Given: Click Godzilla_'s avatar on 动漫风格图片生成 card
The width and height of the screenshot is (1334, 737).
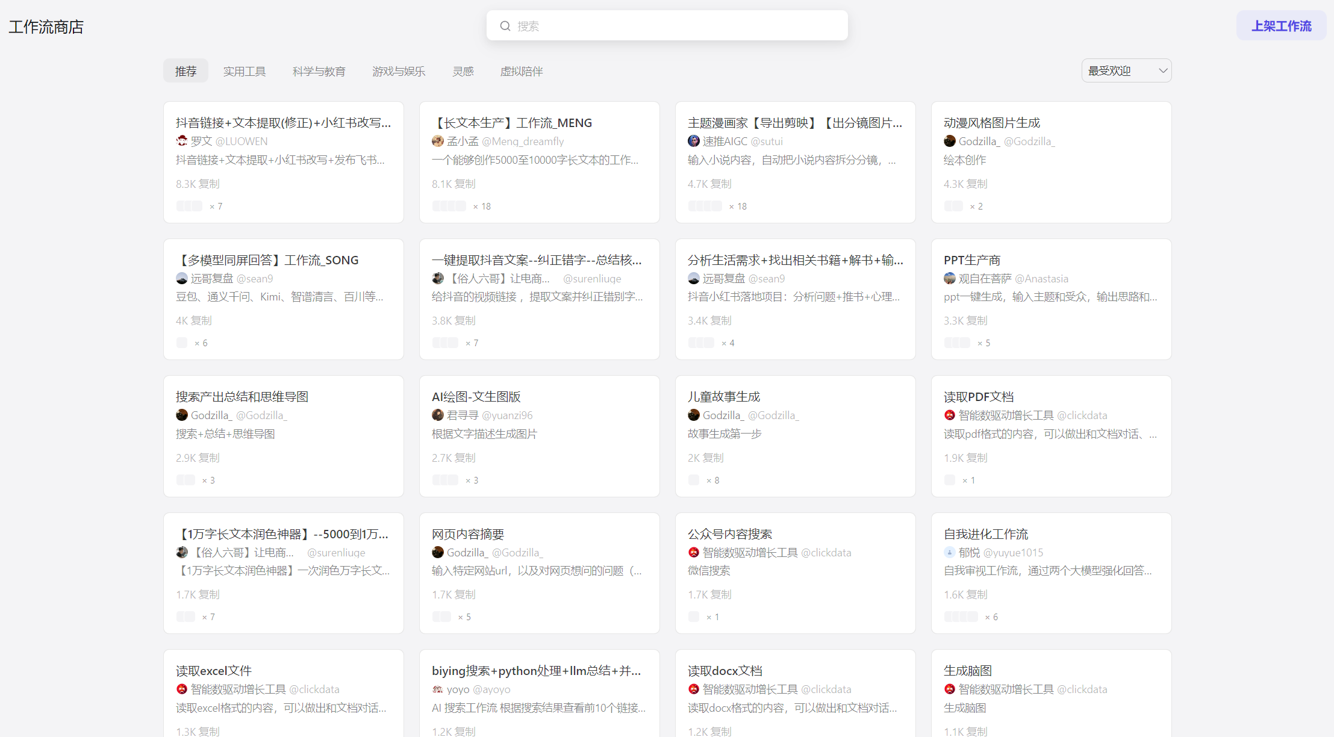Looking at the screenshot, I should pos(950,141).
